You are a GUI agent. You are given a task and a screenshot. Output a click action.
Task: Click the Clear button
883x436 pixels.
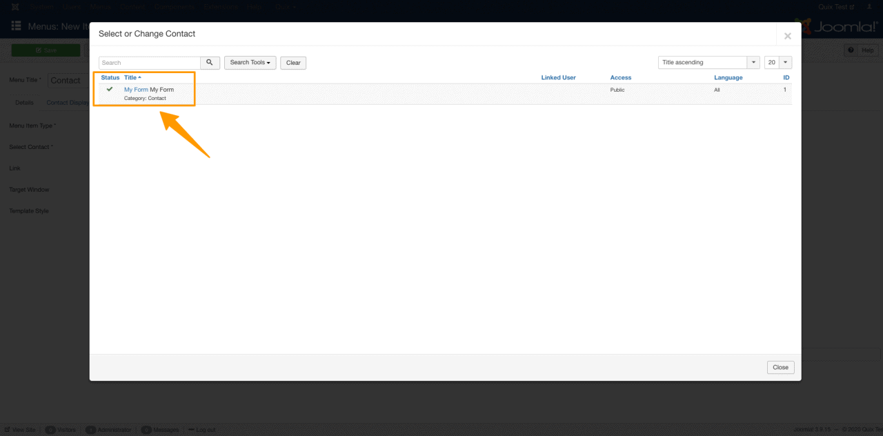[293, 63]
